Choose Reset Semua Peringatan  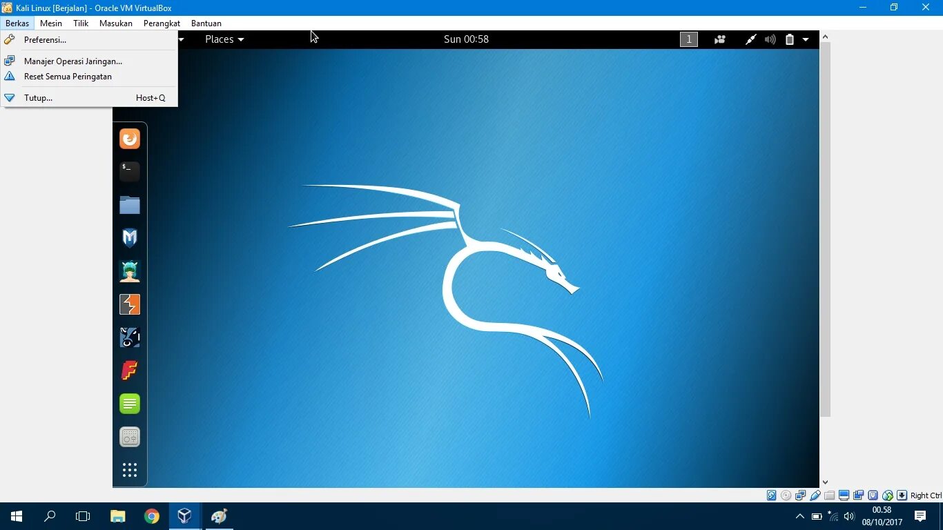[89, 77]
